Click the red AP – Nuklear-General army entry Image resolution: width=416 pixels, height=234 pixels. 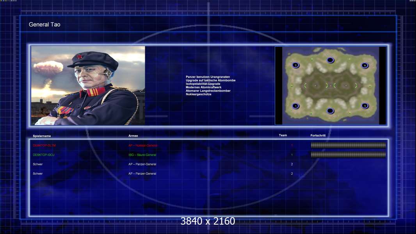coord(143,145)
